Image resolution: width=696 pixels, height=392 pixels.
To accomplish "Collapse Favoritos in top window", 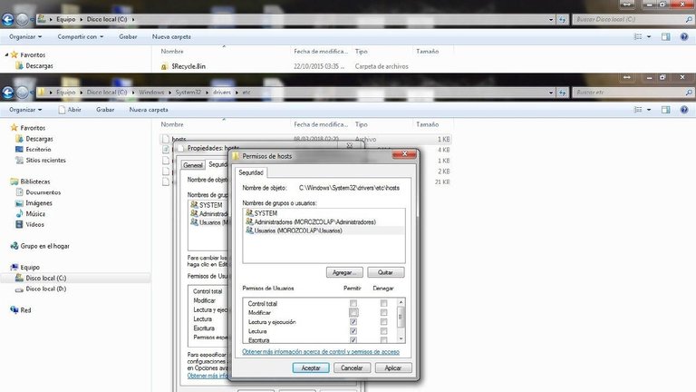I will 6,54.
